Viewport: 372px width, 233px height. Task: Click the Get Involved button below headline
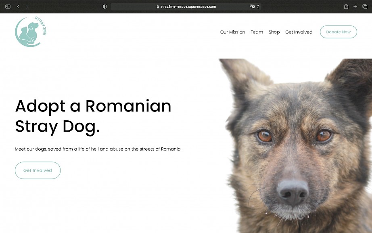[x=38, y=170]
